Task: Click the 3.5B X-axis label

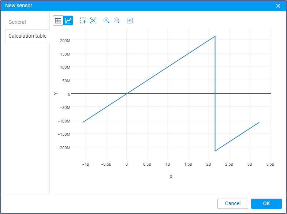Action: coord(270,164)
